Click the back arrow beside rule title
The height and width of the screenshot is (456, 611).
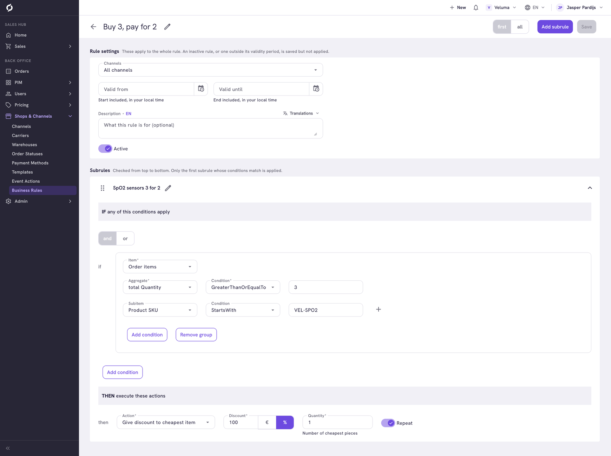pos(93,27)
